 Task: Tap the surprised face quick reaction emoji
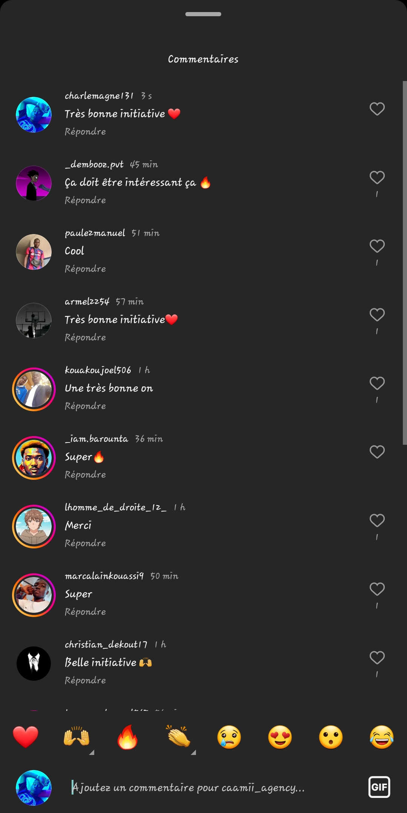click(x=331, y=737)
